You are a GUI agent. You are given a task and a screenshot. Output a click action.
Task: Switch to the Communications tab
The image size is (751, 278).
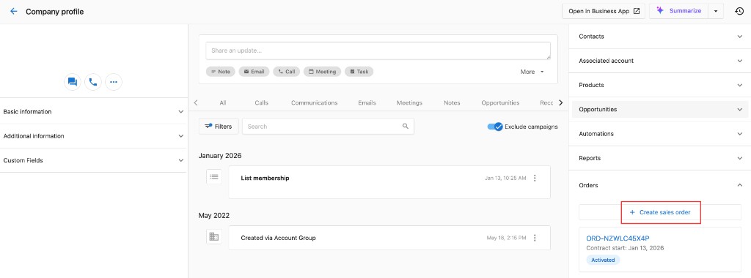[314, 102]
